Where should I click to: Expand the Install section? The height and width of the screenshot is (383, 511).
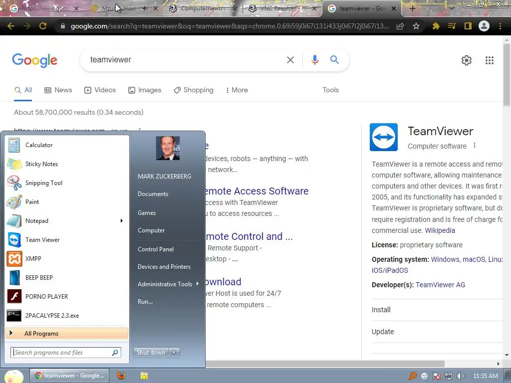click(x=437, y=310)
